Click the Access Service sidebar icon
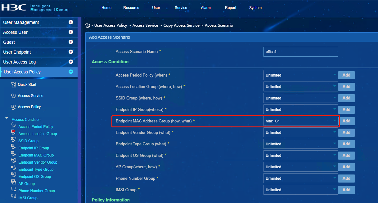This screenshot has width=378, height=203. [x=13, y=96]
